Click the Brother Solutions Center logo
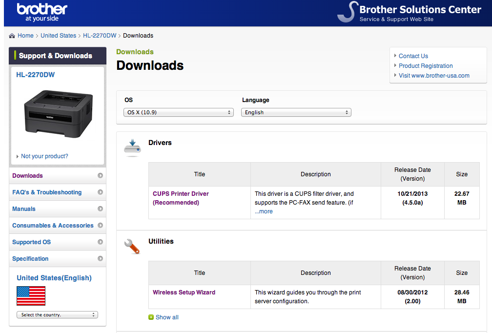This screenshot has height=333, width=492. click(409, 12)
